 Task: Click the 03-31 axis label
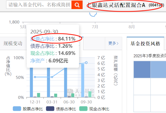52,102
